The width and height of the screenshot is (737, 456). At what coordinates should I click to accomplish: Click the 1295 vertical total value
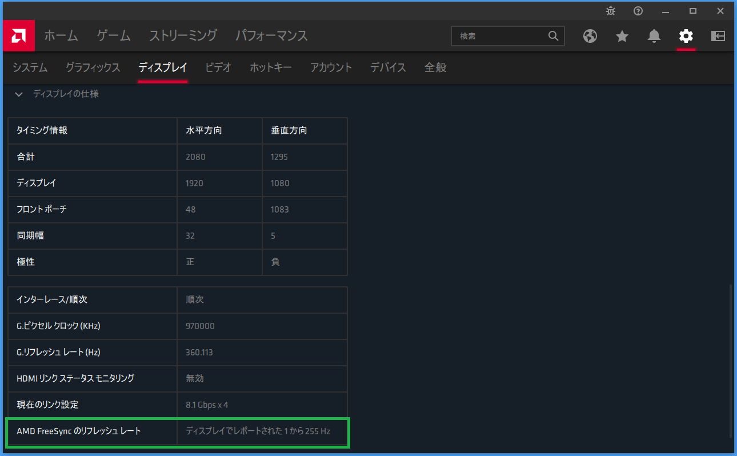(279, 157)
